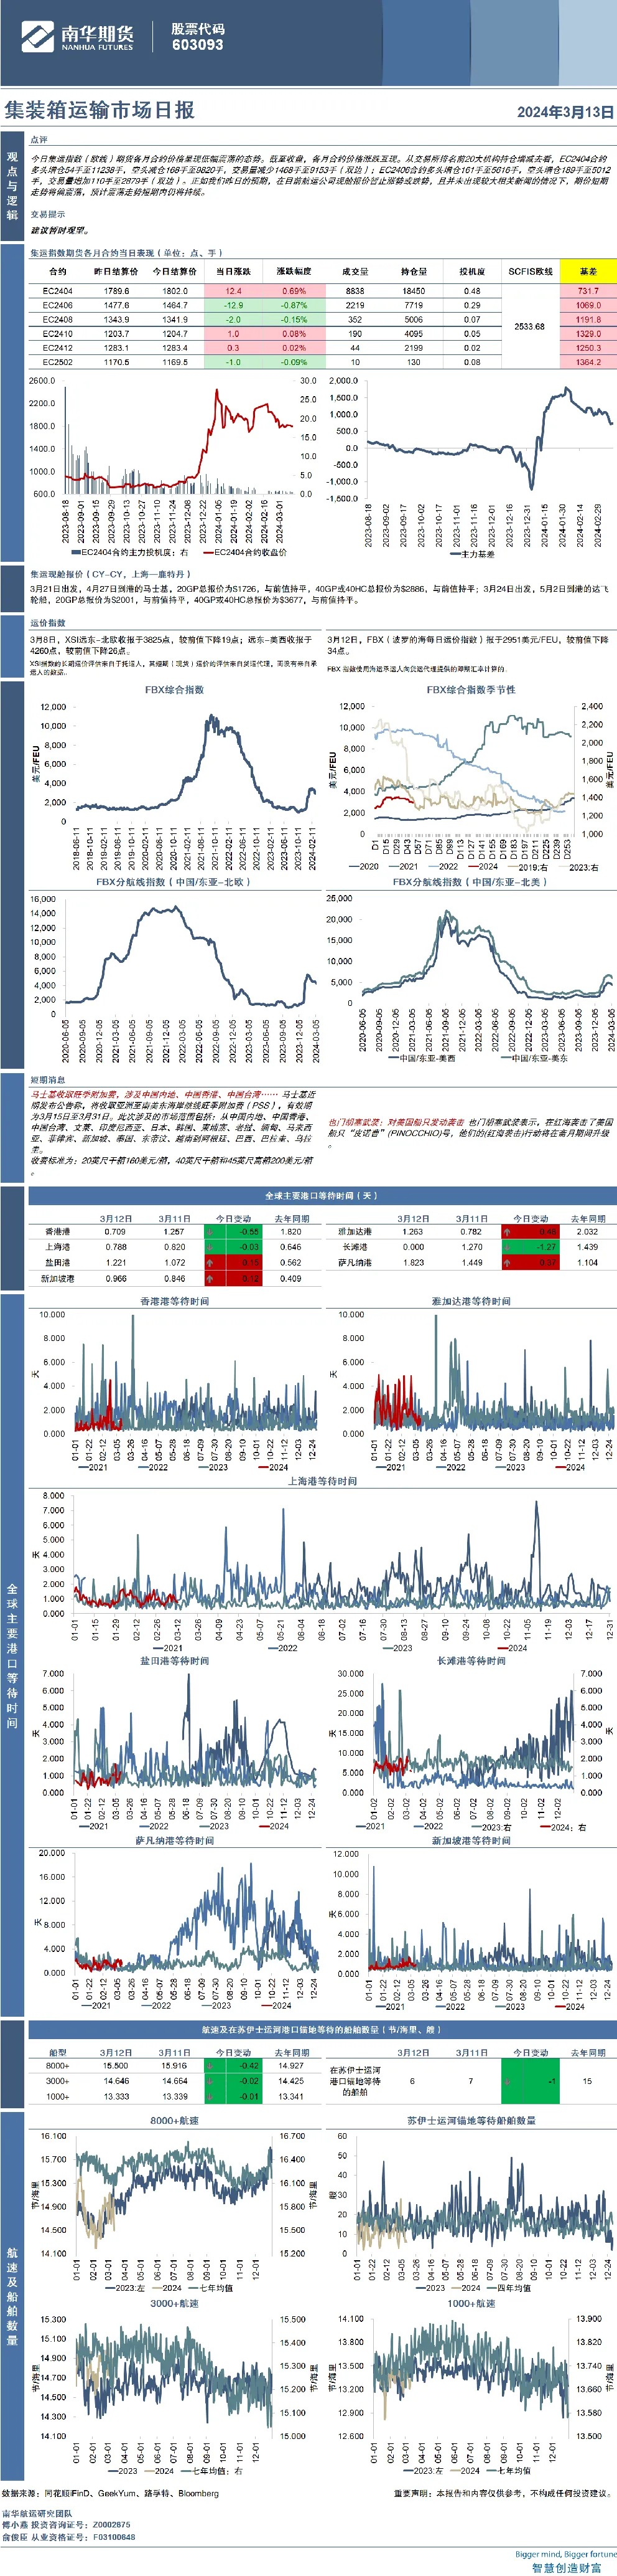Click the 短期消息 section heading
This screenshot has width=617, height=2576.
[48, 1080]
